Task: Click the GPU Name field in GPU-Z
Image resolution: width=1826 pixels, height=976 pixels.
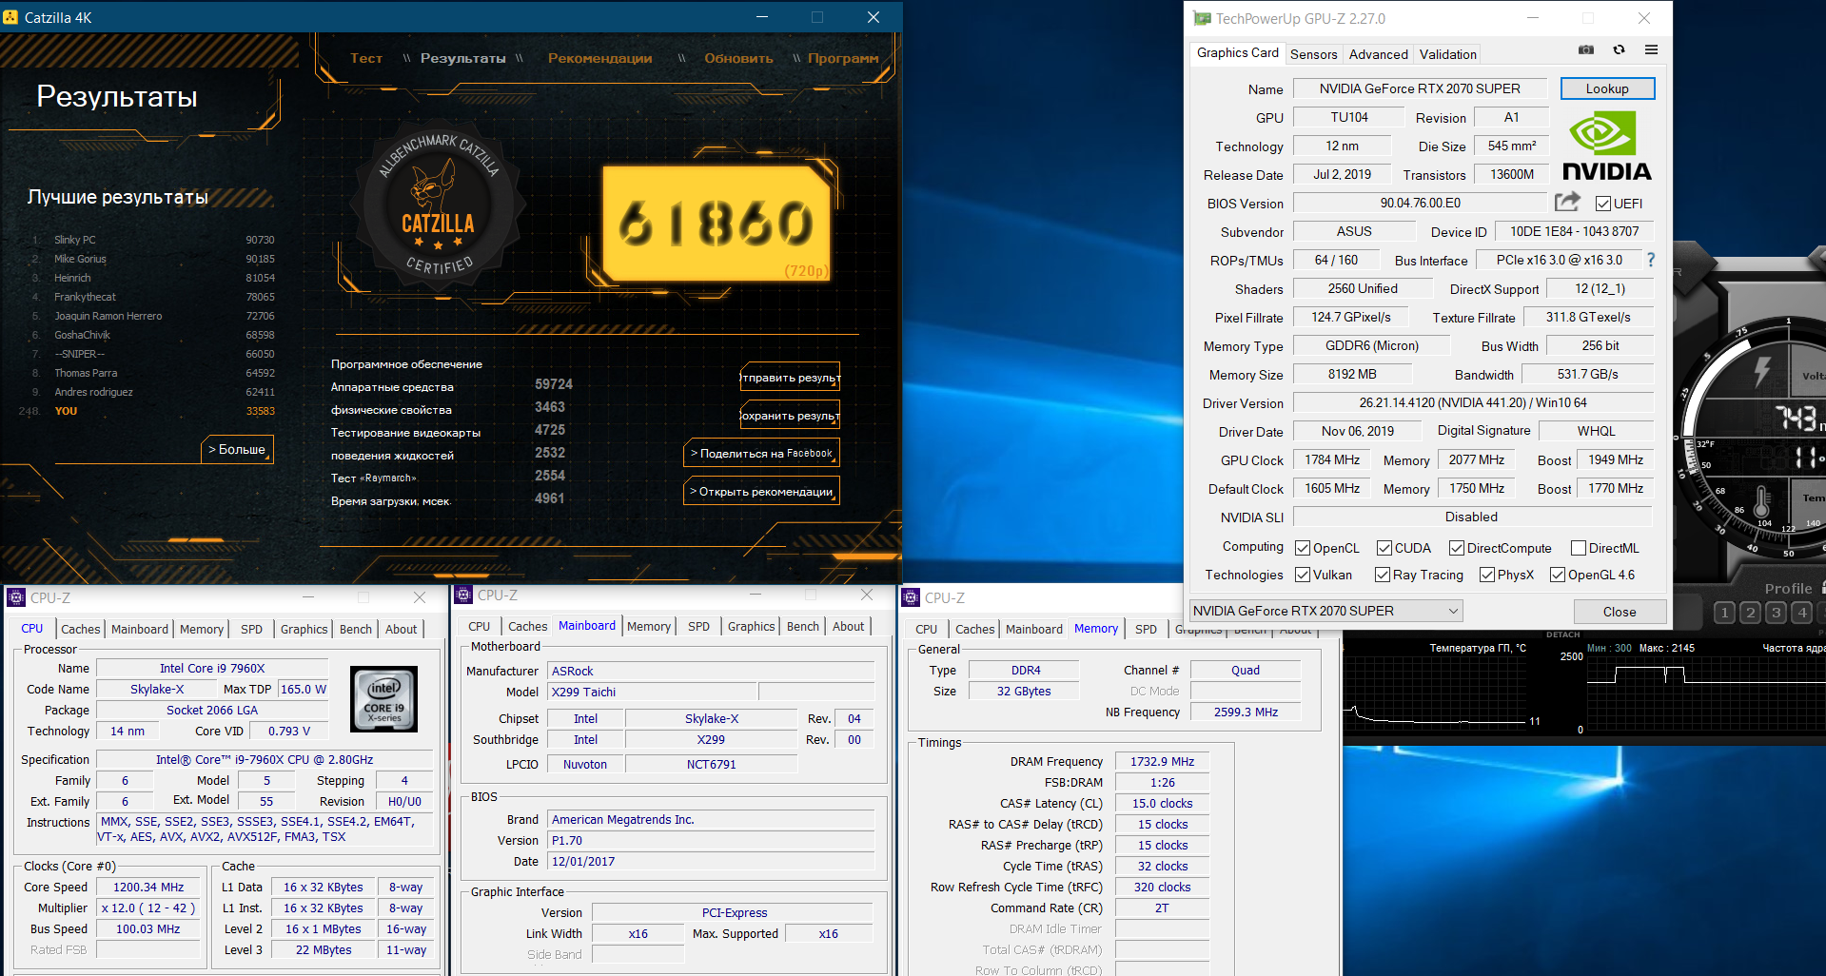Action: (1420, 88)
